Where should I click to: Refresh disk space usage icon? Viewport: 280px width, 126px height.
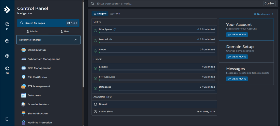click(x=115, y=30)
